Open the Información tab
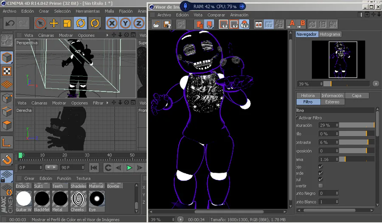The width and height of the screenshot is (382, 223). tap(332, 96)
